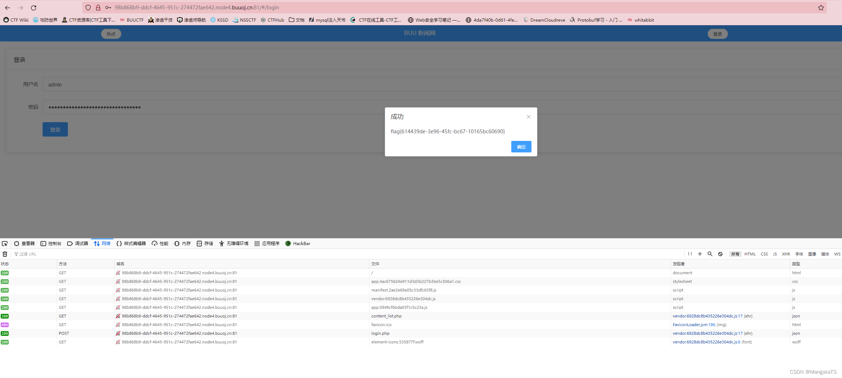Sort by the 方法 method column header
842x378 pixels.
[x=86, y=264]
